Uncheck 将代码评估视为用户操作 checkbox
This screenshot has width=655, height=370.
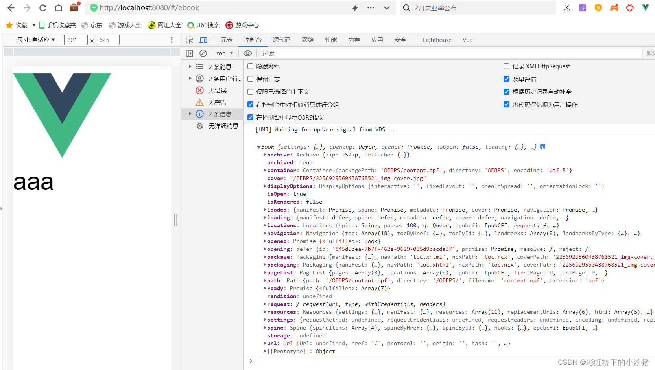tap(506, 105)
